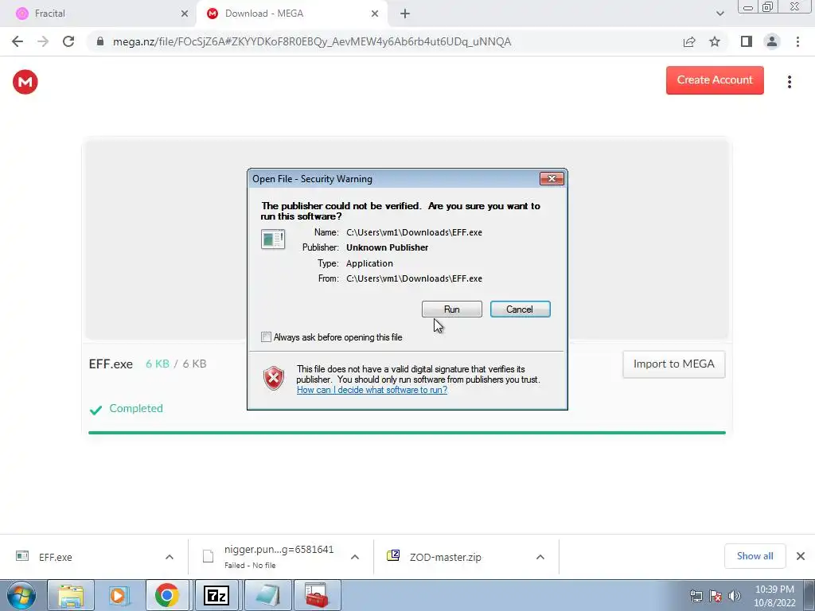Expand options for failed download item
This screenshot has width=815, height=611.
pos(355,557)
